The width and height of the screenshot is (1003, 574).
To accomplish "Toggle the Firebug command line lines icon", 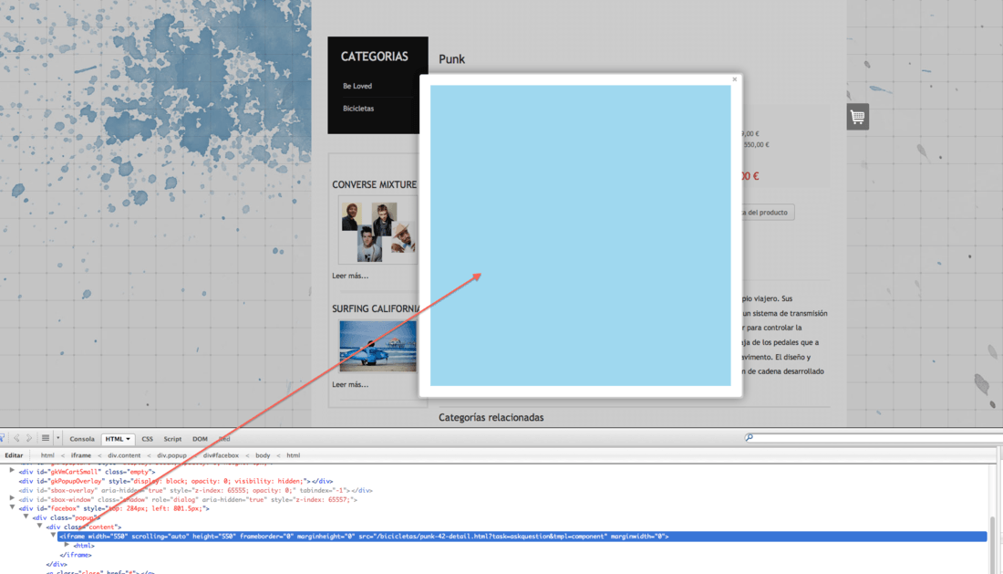I will pyautogui.click(x=46, y=438).
